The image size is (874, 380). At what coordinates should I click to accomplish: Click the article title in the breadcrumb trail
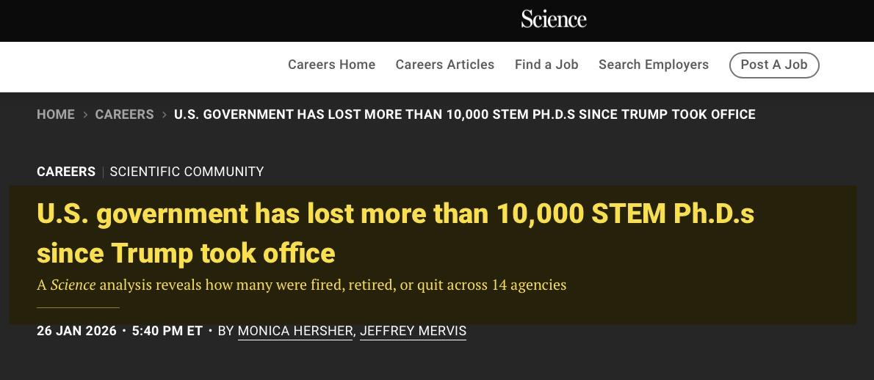tap(464, 114)
